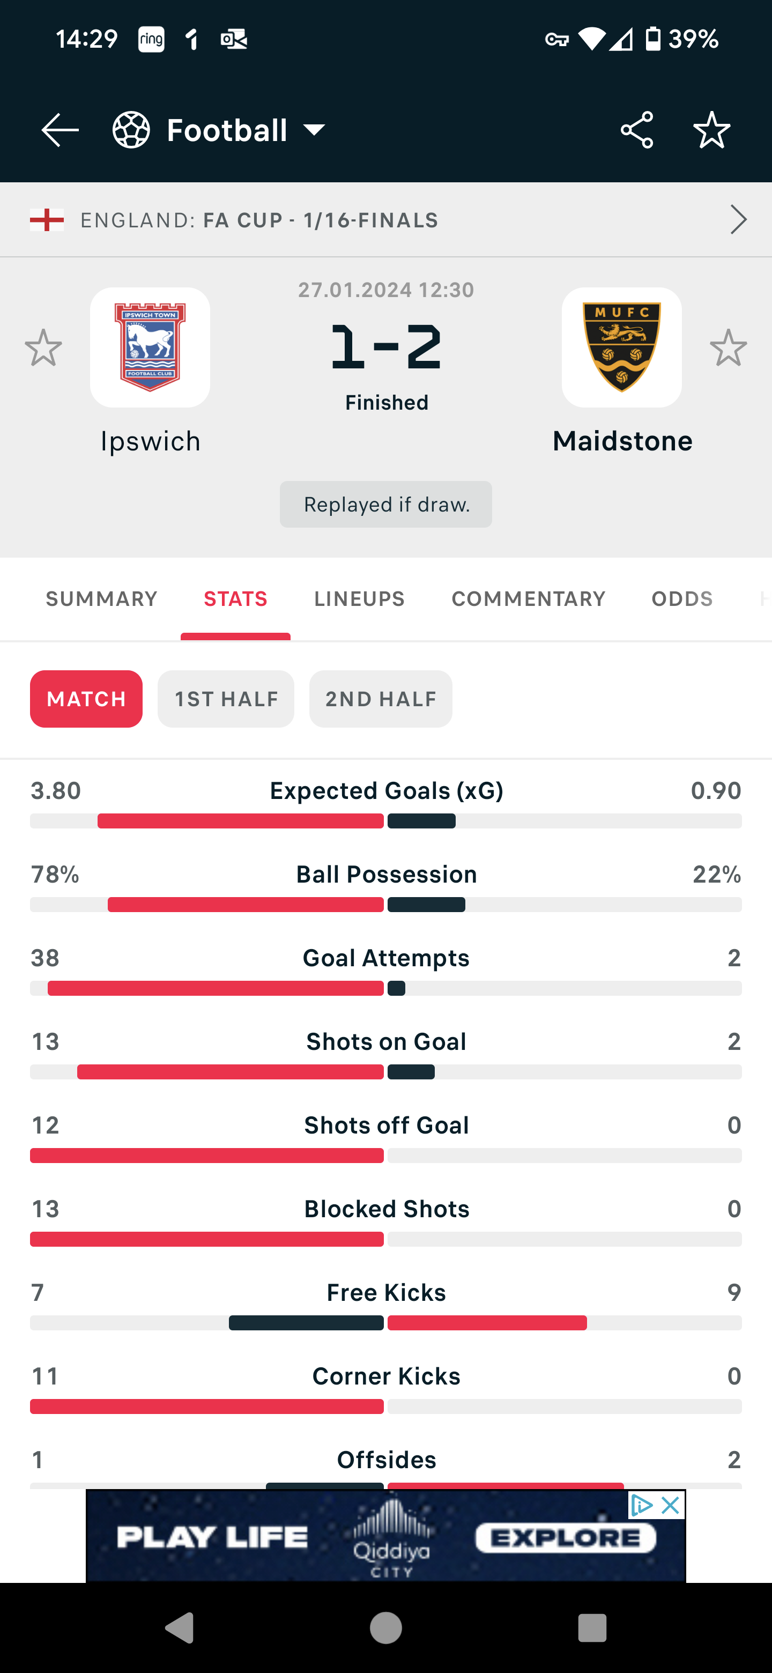Tap the MATCH stats button
The height and width of the screenshot is (1673, 772).
pyautogui.click(x=86, y=699)
